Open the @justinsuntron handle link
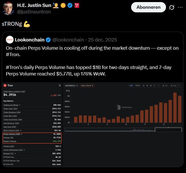The height and width of the screenshot is (173, 186). pos(34,12)
